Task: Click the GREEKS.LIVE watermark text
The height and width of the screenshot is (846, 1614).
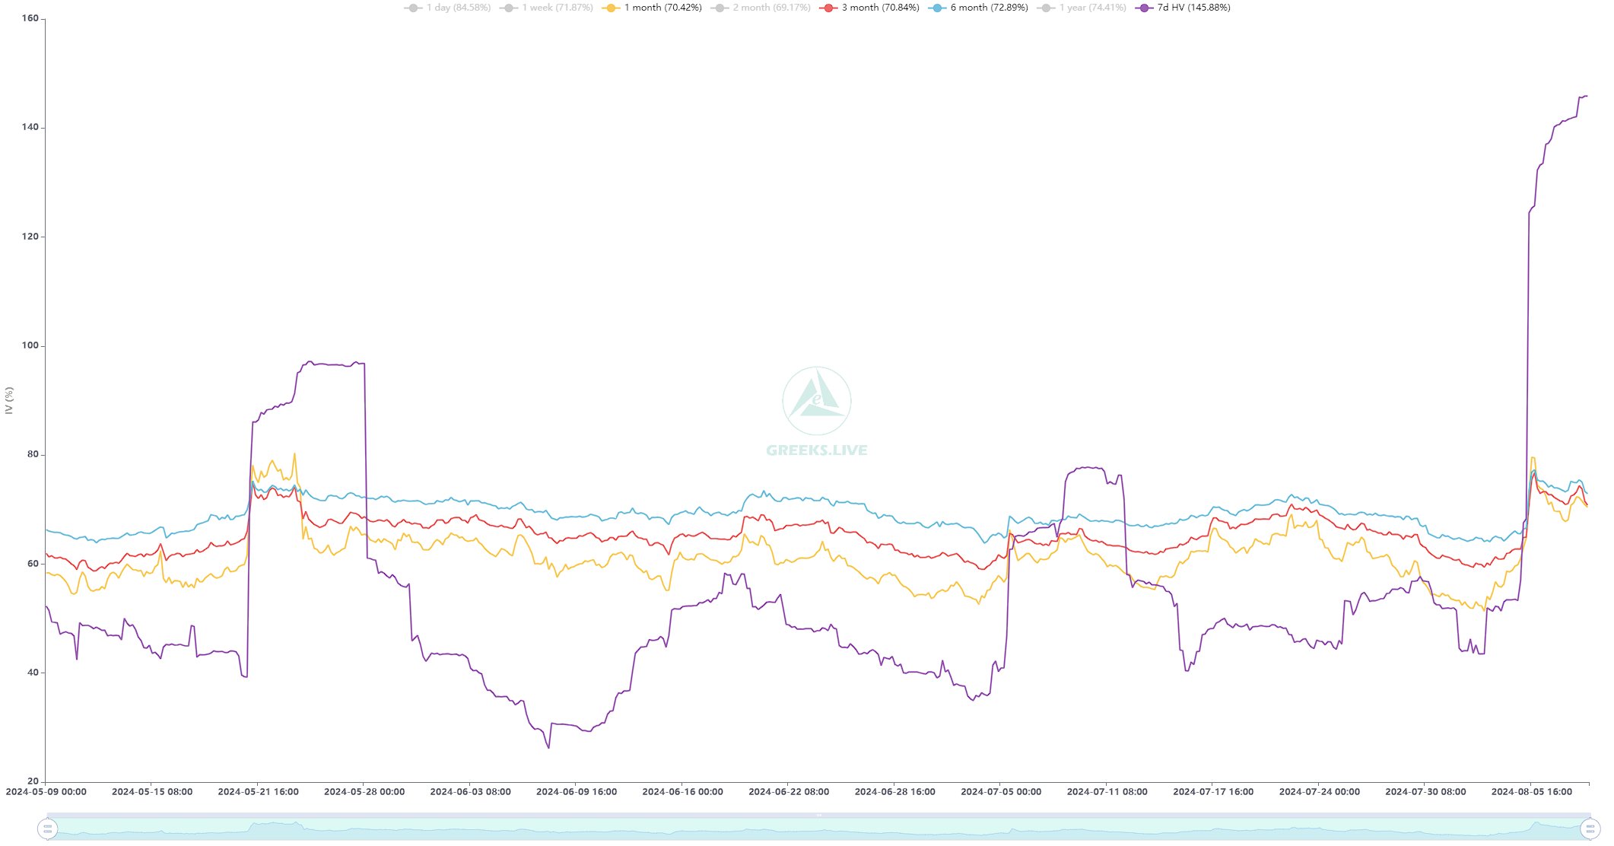Action: (x=816, y=450)
